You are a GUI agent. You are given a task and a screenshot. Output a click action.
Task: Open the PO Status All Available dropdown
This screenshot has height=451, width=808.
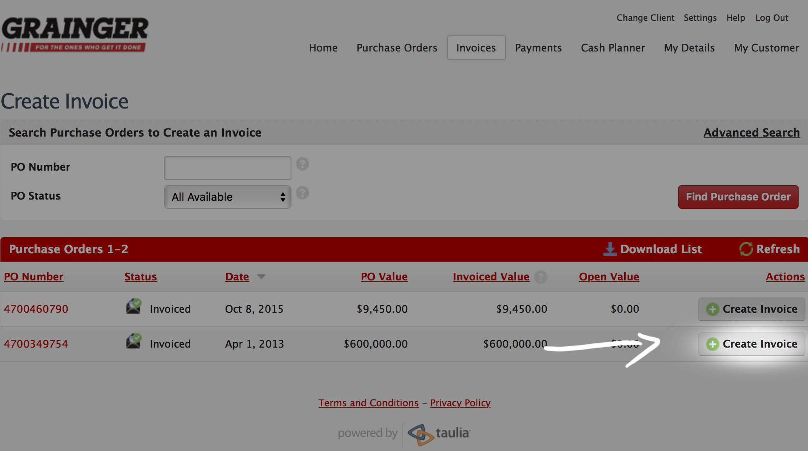[227, 197]
